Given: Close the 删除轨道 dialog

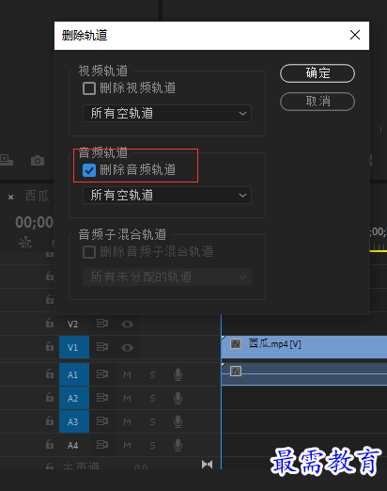Looking at the screenshot, I should click(x=355, y=35).
